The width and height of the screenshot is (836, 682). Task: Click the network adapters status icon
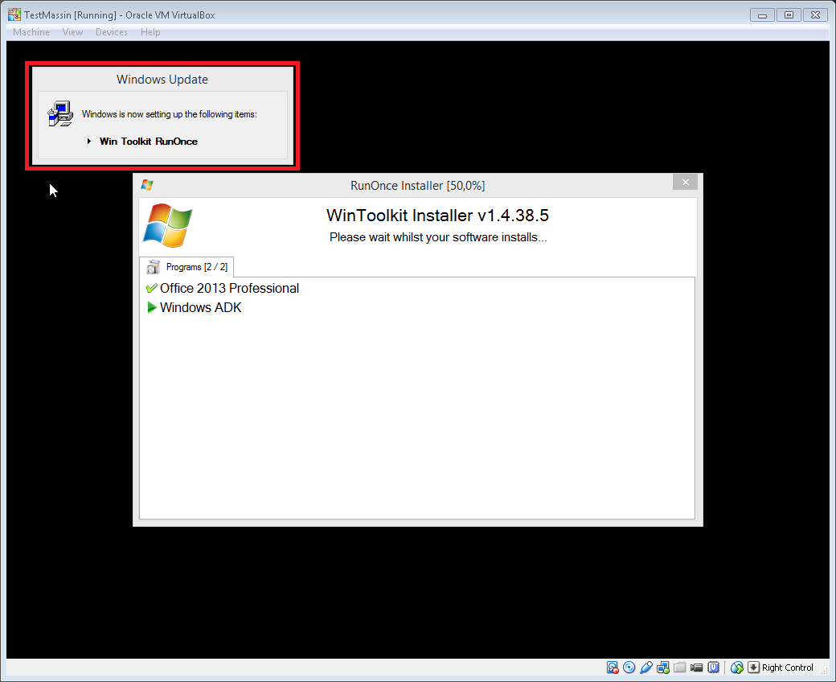pyautogui.click(x=662, y=668)
